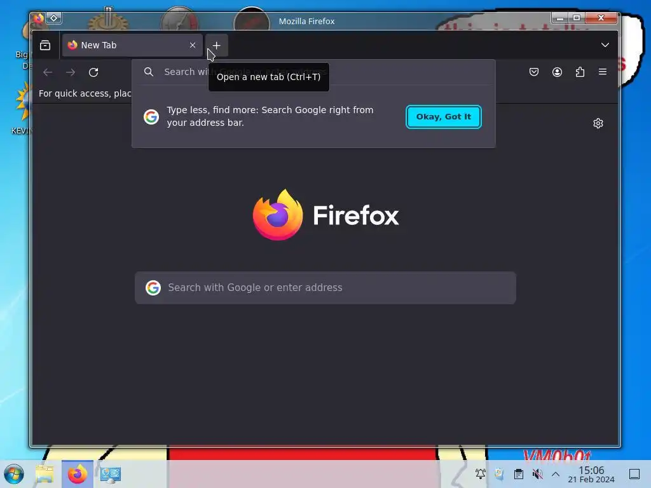This screenshot has width=651, height=488.
Task: Select Firefox taskbar button
Action: point(77,474)
